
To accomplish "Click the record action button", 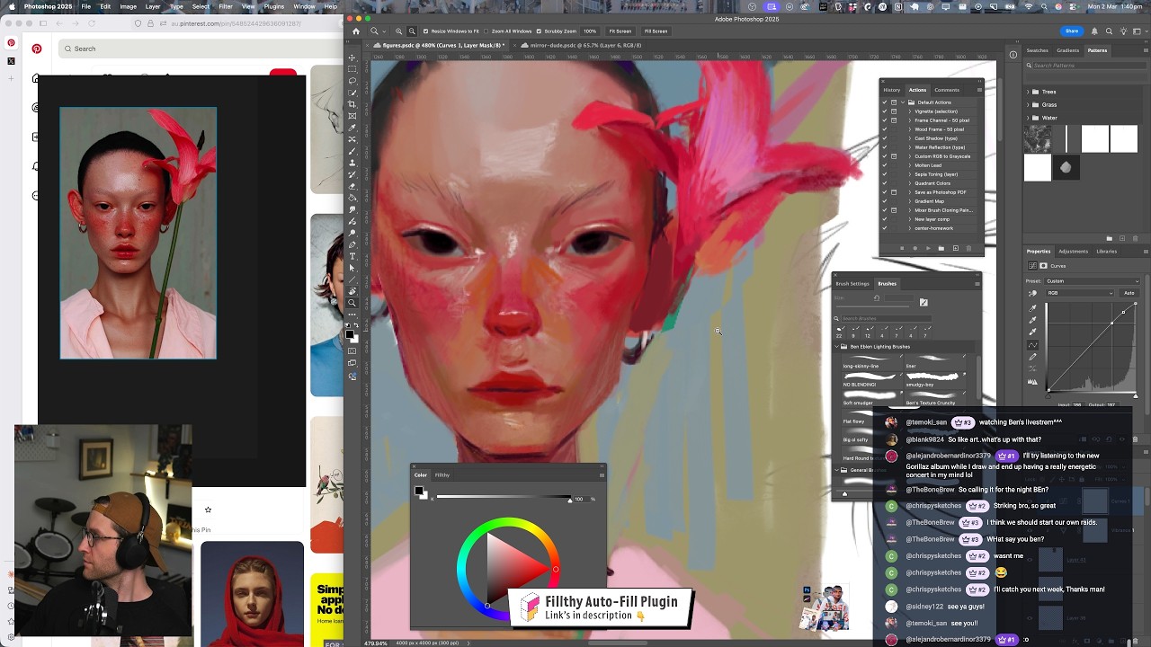I will click(915, 249).
